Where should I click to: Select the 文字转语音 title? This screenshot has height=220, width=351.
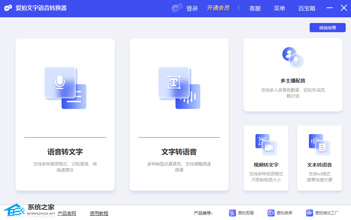179,152
